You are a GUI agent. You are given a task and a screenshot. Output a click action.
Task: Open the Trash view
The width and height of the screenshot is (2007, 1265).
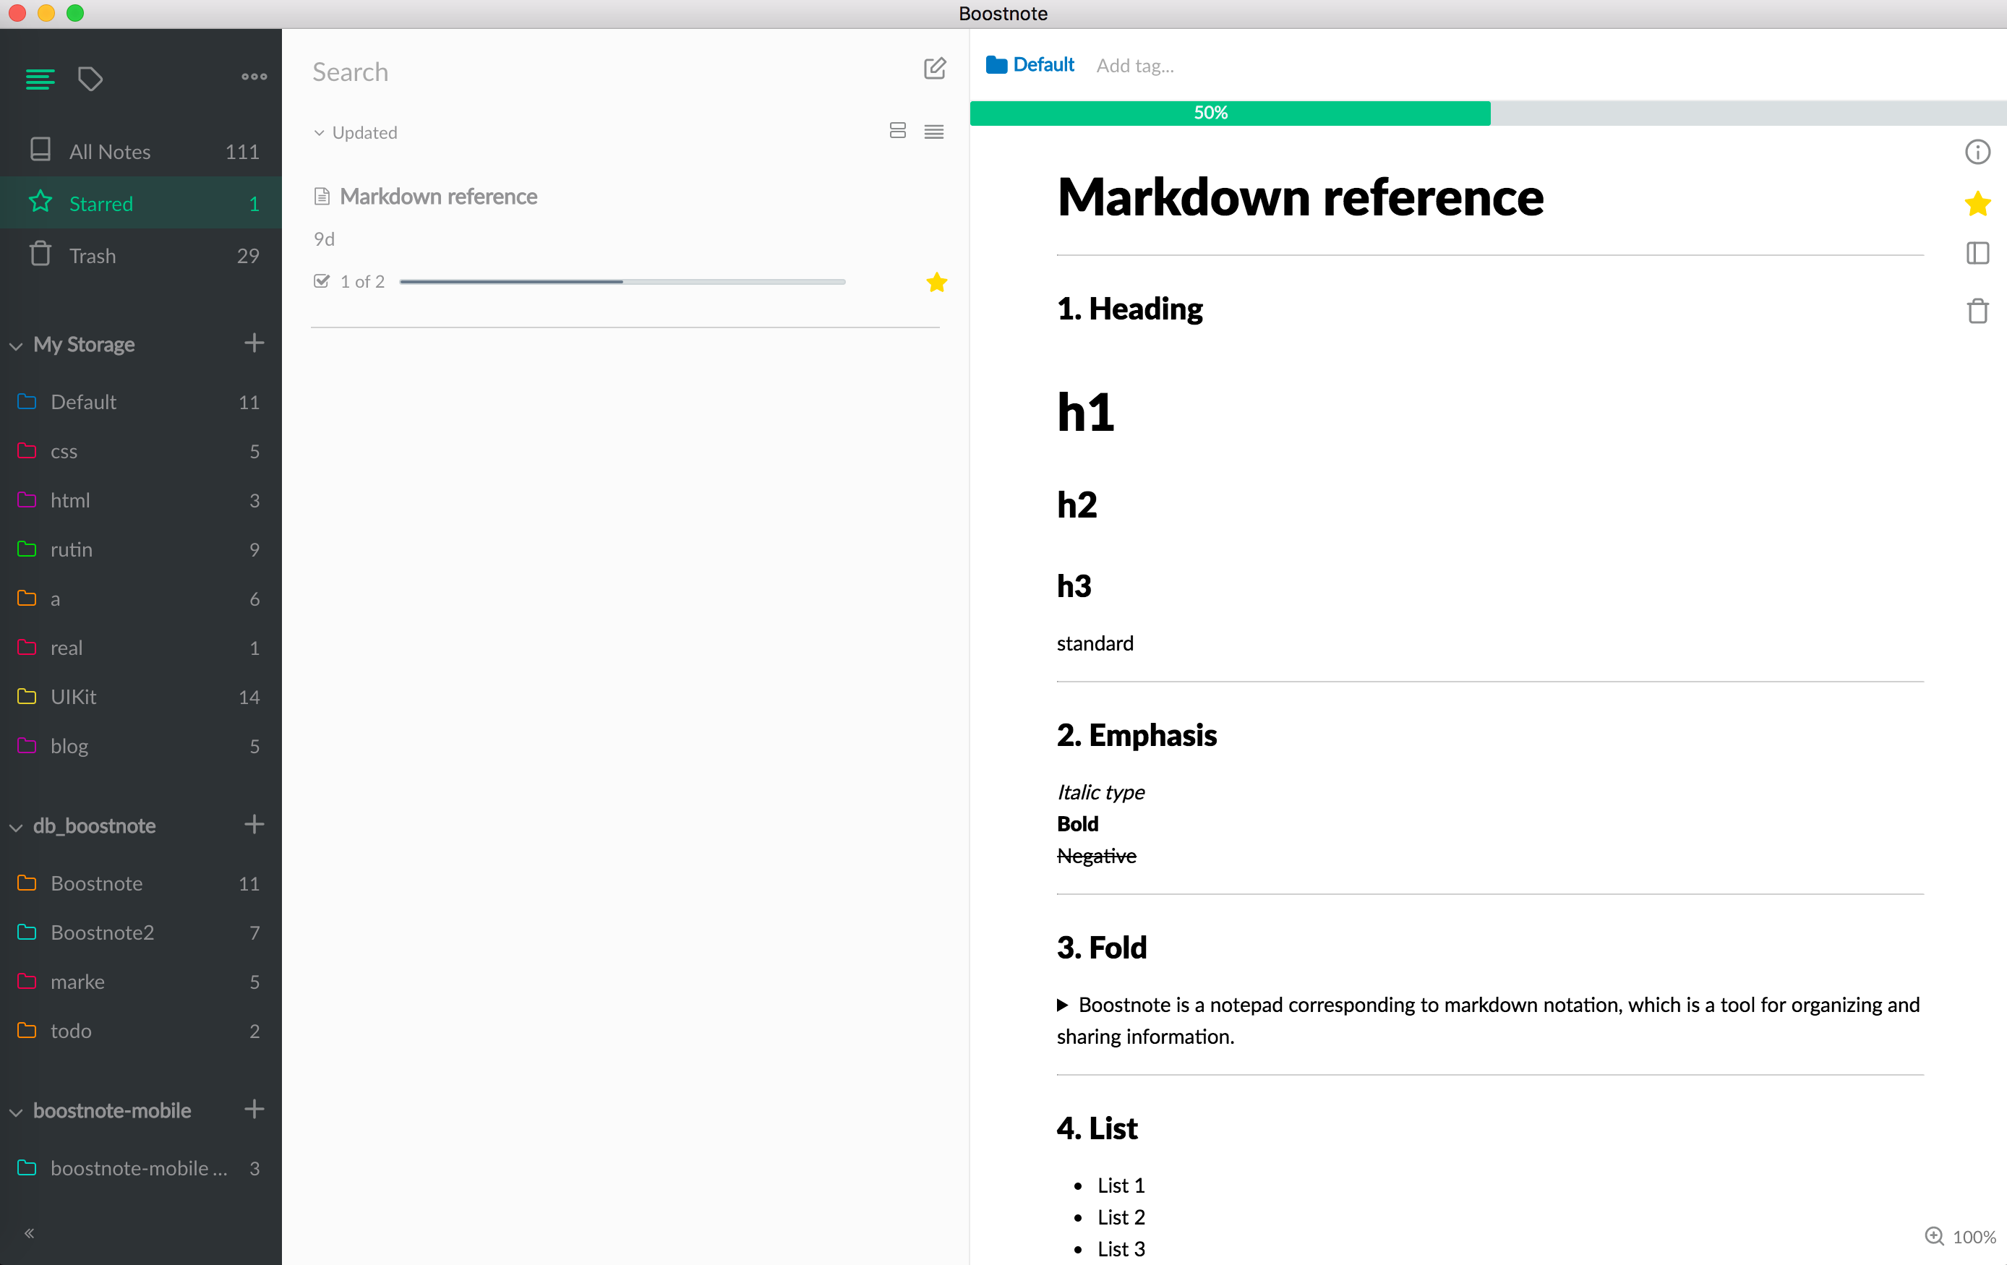pyautogui.click(x=141, y=255)
